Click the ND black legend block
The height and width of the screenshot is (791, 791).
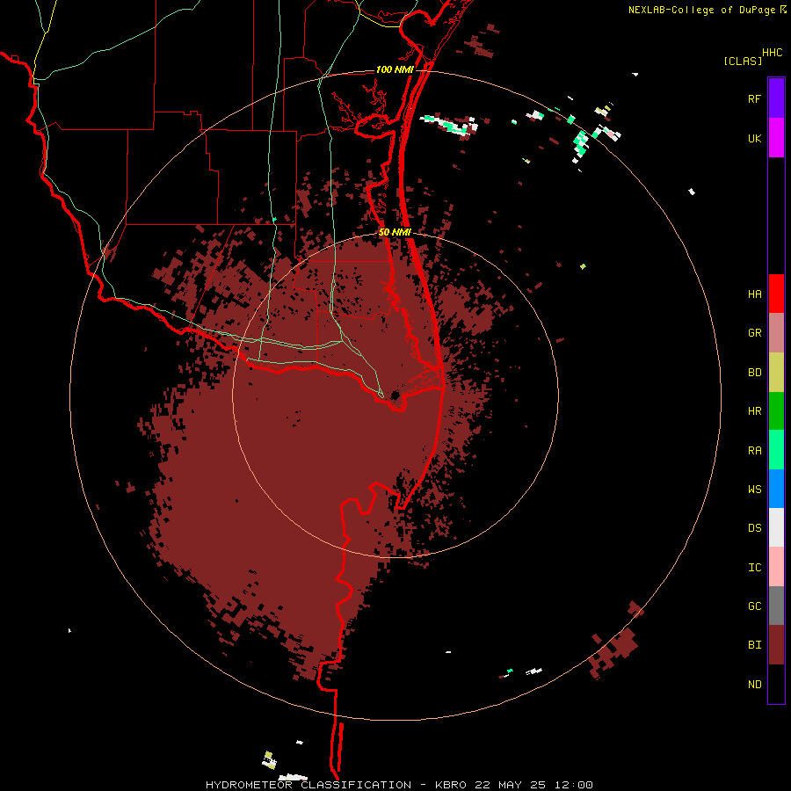776,684
